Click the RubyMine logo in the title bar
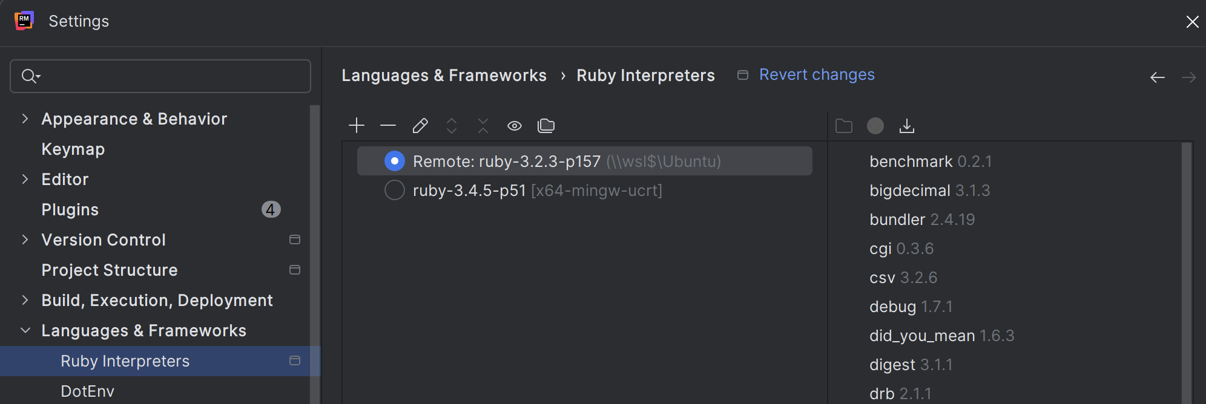This screenshot has width=1206, height=404. (24, 21)
